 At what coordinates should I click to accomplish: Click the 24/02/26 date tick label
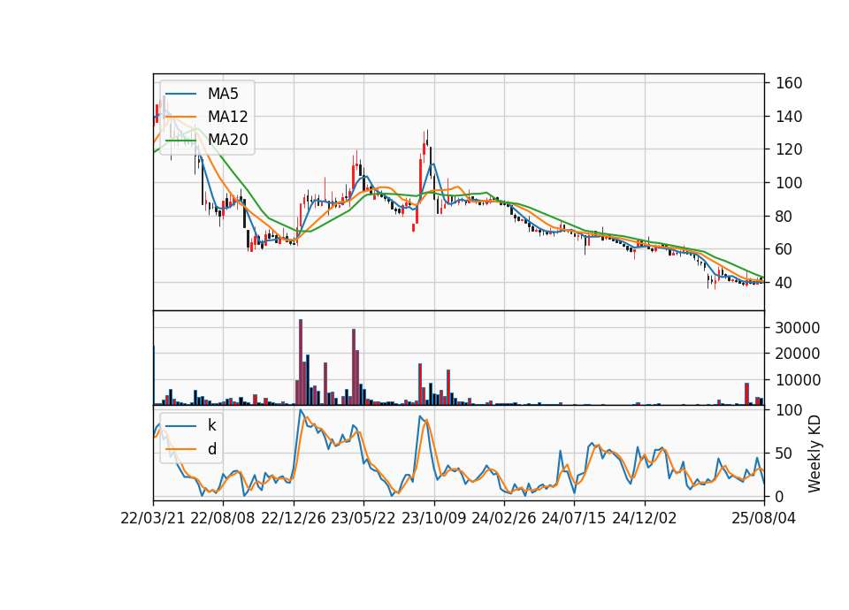tap(503, 518)
